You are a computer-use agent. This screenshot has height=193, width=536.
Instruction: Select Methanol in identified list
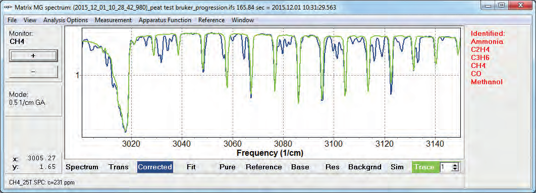[x=487, y=82]
